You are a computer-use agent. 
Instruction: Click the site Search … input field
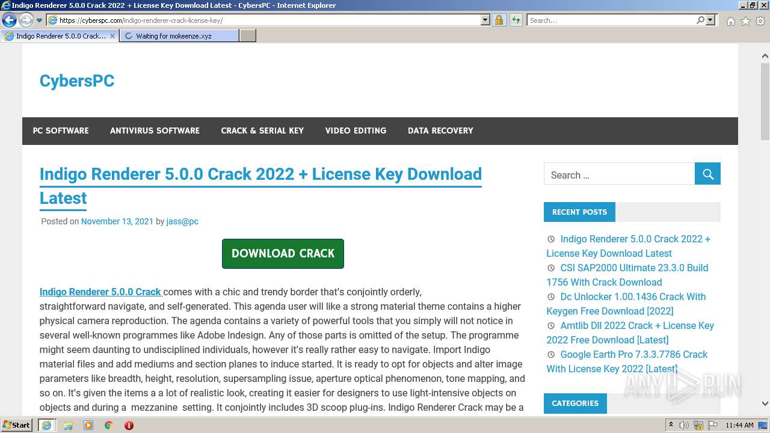(619, 175)
